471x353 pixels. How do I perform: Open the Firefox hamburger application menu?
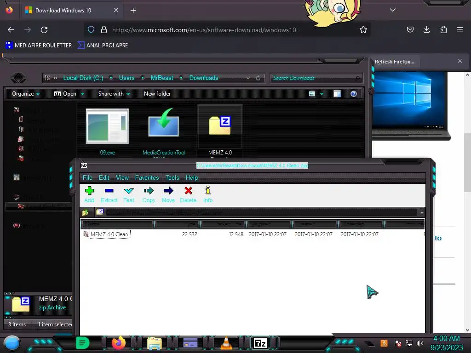click(460, 29)
